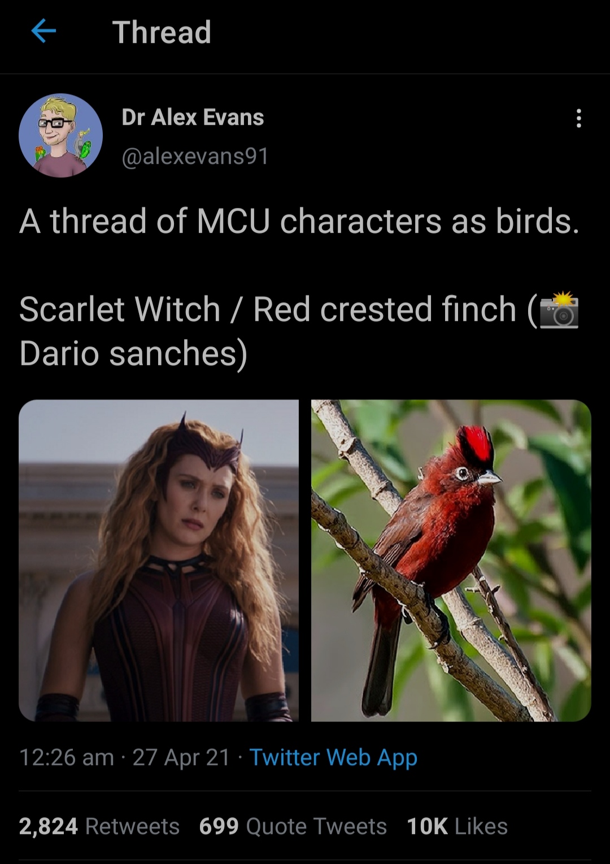View the 10K Likes list

[x=457, y=826]
